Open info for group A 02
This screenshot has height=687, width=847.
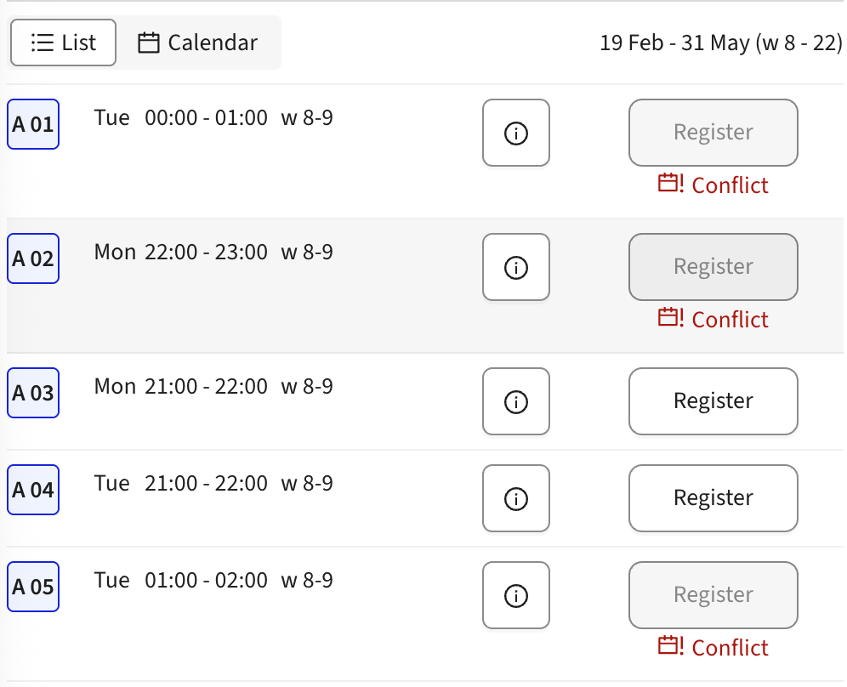(516, 267)
